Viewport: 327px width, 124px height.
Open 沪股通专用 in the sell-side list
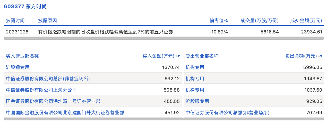pos(197,101)
